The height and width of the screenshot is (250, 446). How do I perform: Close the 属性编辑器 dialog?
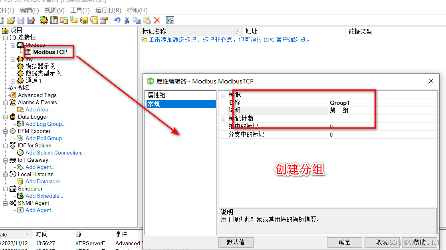click(x=431, y=81)
